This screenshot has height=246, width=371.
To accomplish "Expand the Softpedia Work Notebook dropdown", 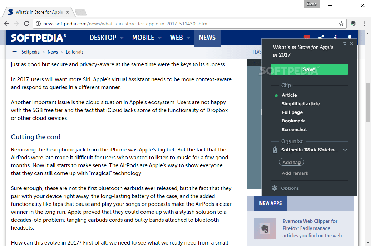I will (345, 150).
